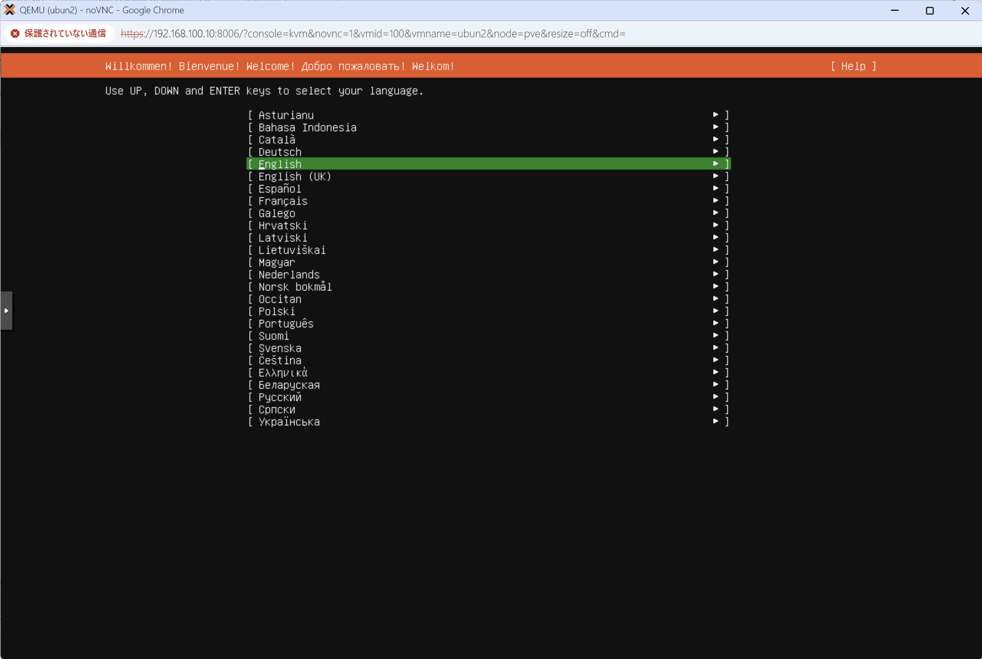This screenshot has width=982, height=659.
Task: Click the arrow beside Polski entry
Action: point(716,311)
